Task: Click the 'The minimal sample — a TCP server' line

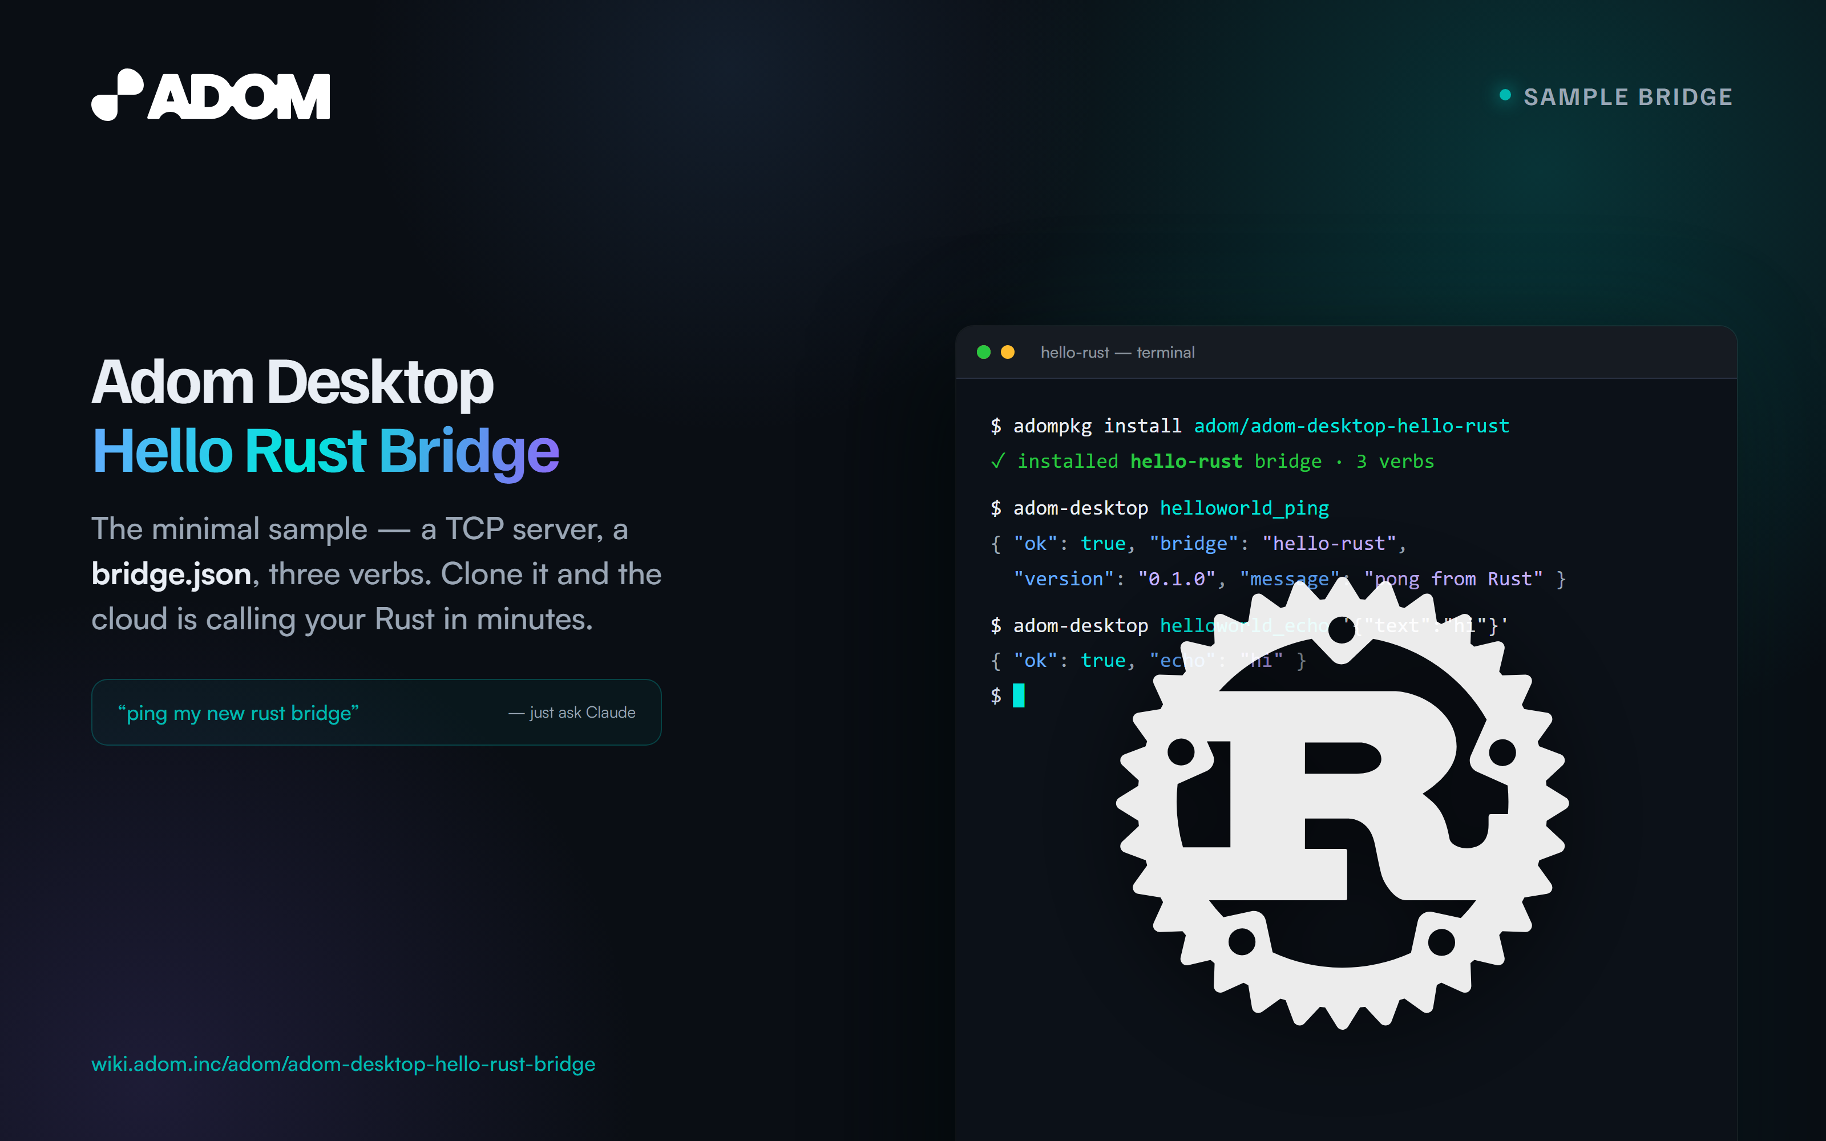Action: pos(360,529)
